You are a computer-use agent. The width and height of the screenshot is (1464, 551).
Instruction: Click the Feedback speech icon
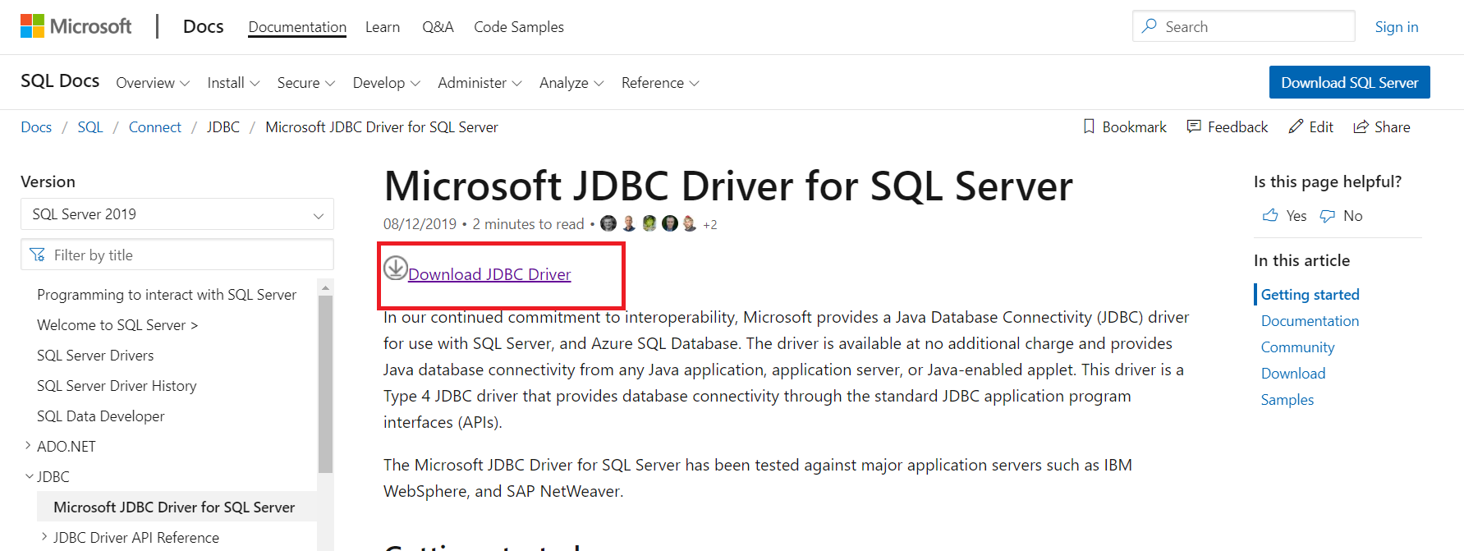click(1194, 126)
